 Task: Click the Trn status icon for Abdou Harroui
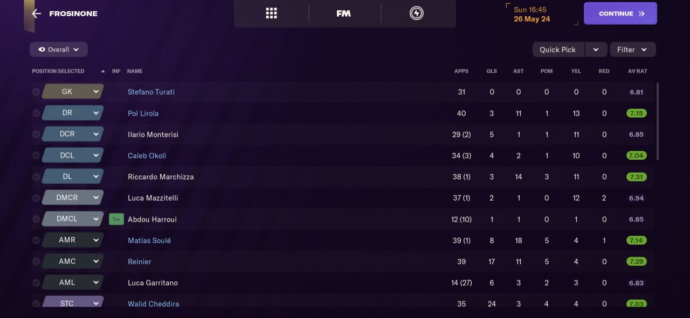(x=116, y=219)
